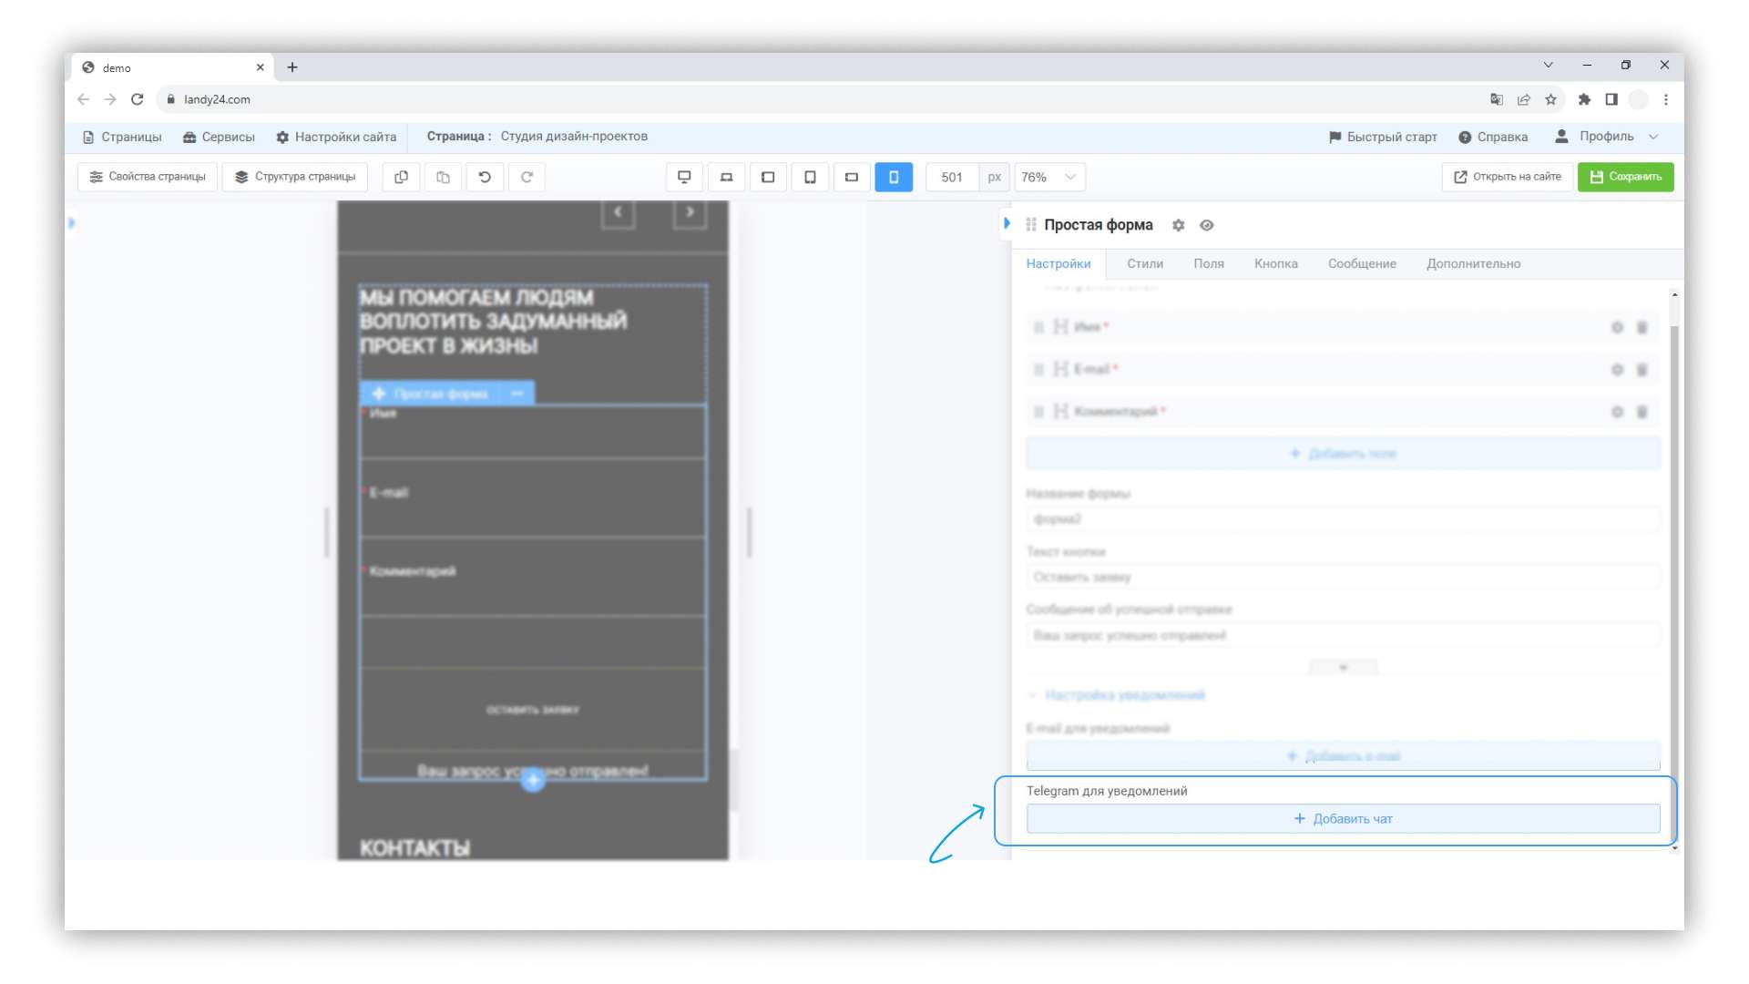
Task: Toggle the browser side panel icon
Action: (x=1611, y=99)
